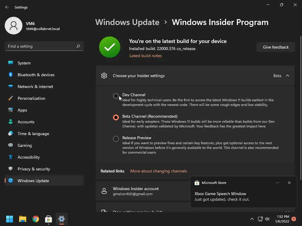
Task: Click the Beta value label
Action: point(277,76)
